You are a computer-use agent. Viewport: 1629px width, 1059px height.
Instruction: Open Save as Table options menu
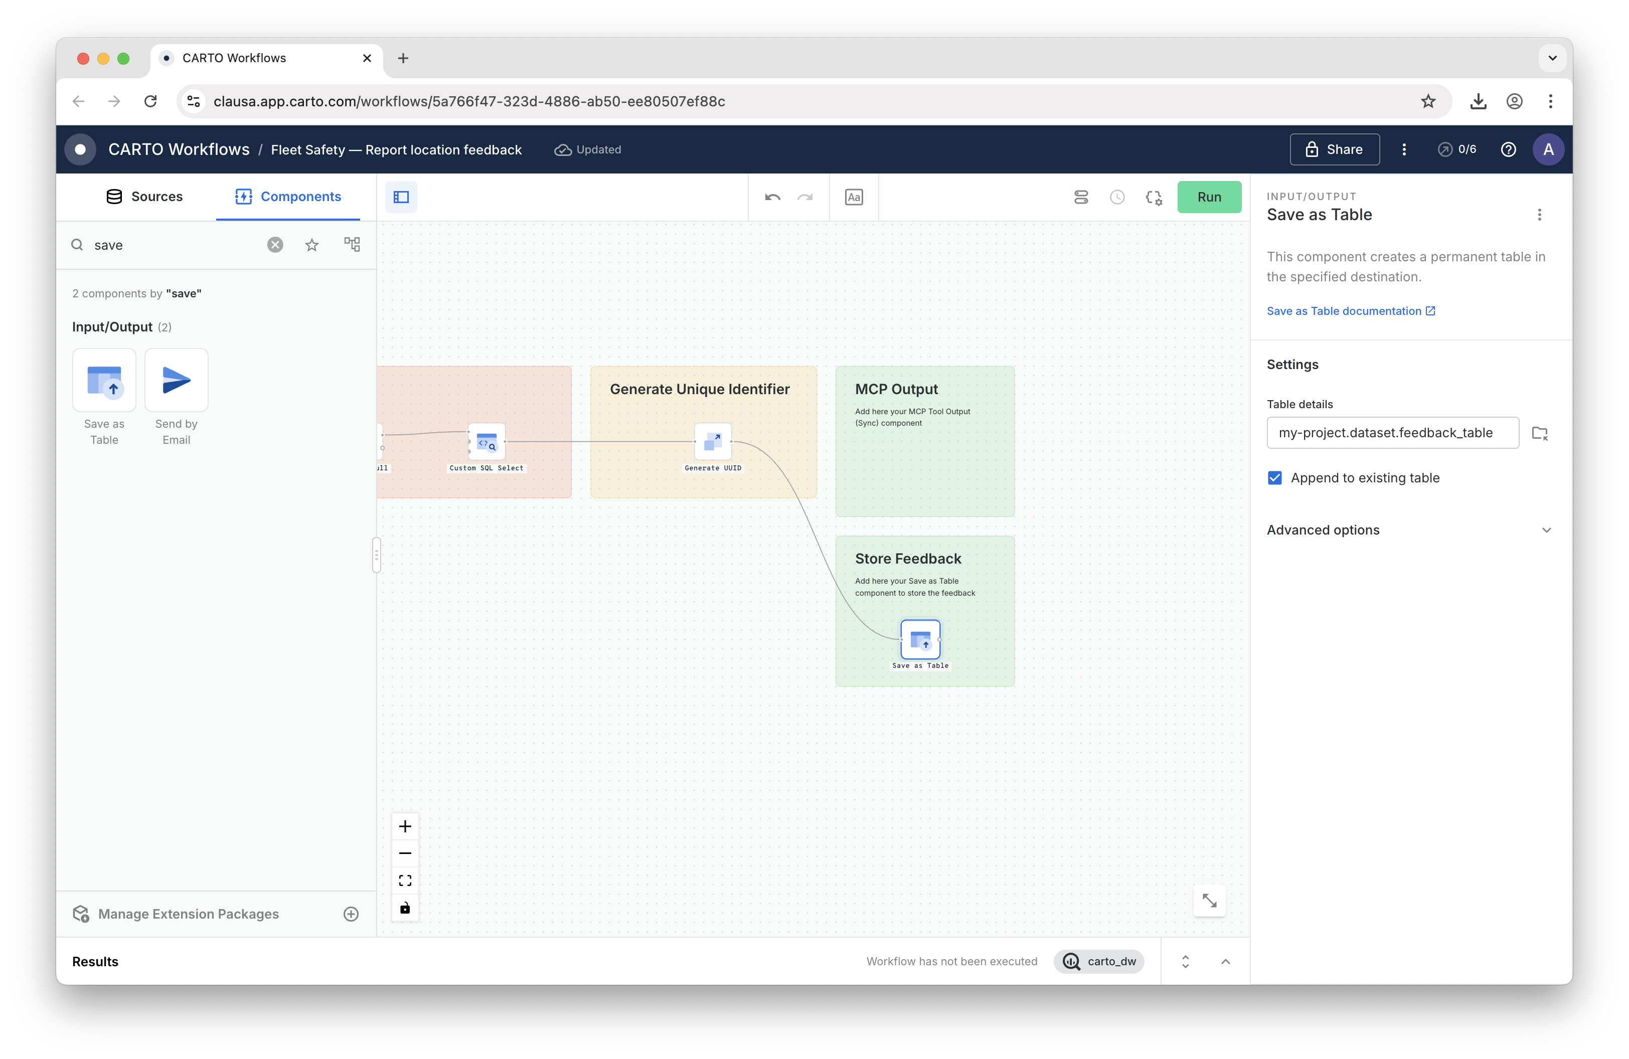(x=1539, y=215)
